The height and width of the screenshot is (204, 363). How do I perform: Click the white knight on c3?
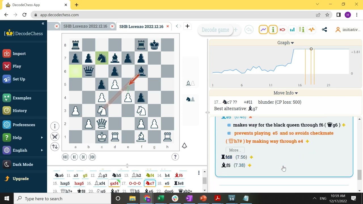point(102,111)
